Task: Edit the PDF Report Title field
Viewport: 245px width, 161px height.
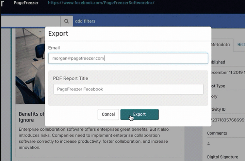Action: 128,89
